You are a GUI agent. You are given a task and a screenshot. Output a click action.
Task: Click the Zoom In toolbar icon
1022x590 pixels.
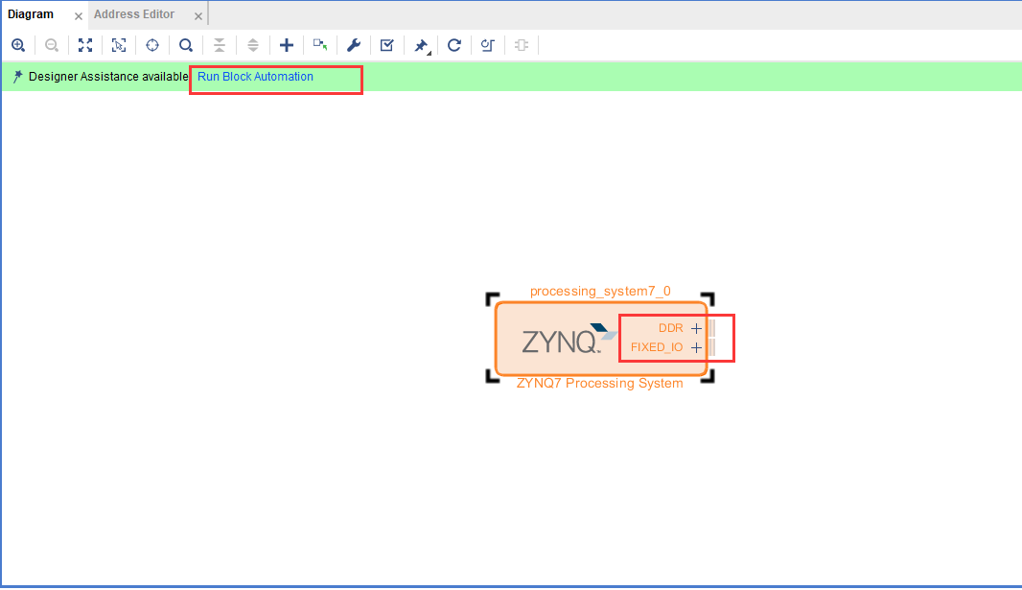coord(18,45)
